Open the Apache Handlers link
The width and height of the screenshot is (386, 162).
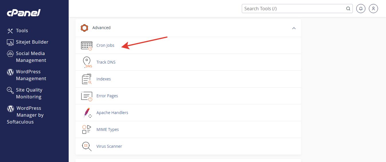click(x=112, y=113)
